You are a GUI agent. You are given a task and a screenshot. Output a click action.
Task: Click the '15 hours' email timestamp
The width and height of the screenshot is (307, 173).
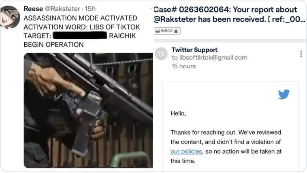click(x=183, y=66)
